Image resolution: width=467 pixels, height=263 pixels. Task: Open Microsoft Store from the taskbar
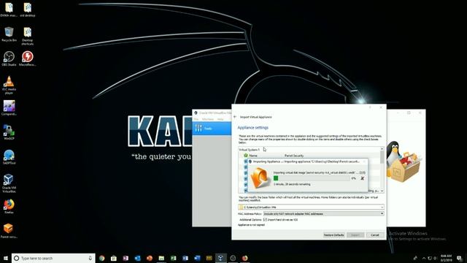pyautogui.click(x=114, y=258)
